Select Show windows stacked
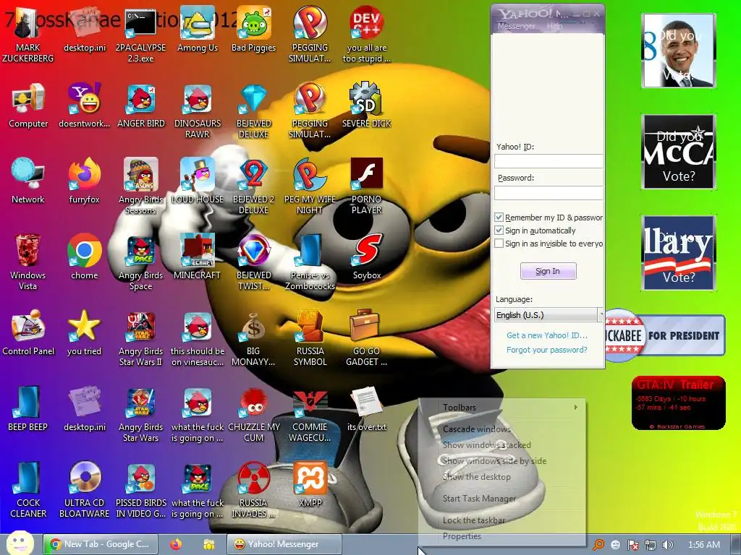This screenshot has width=741, height=555. click(487, 444)
